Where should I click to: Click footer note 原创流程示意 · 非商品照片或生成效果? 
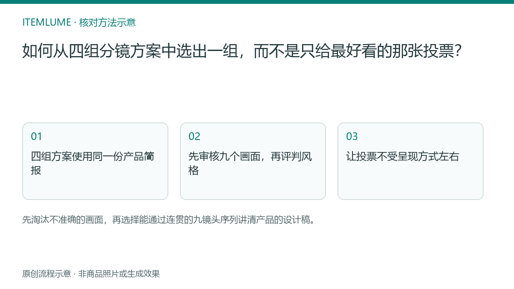91,274
